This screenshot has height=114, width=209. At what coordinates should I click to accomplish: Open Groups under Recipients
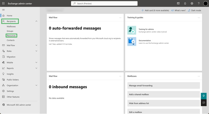10,31
